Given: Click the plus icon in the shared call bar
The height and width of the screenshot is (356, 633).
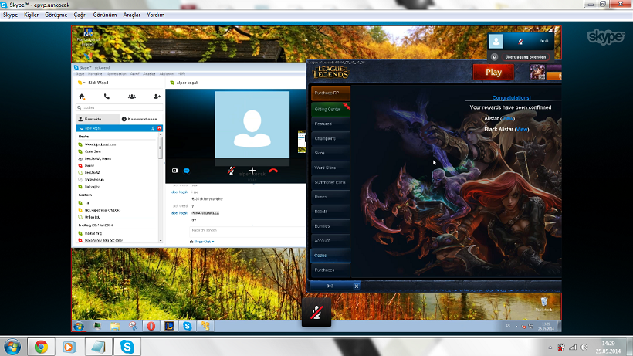Looking at the screenshot, I should pos(252,171).
